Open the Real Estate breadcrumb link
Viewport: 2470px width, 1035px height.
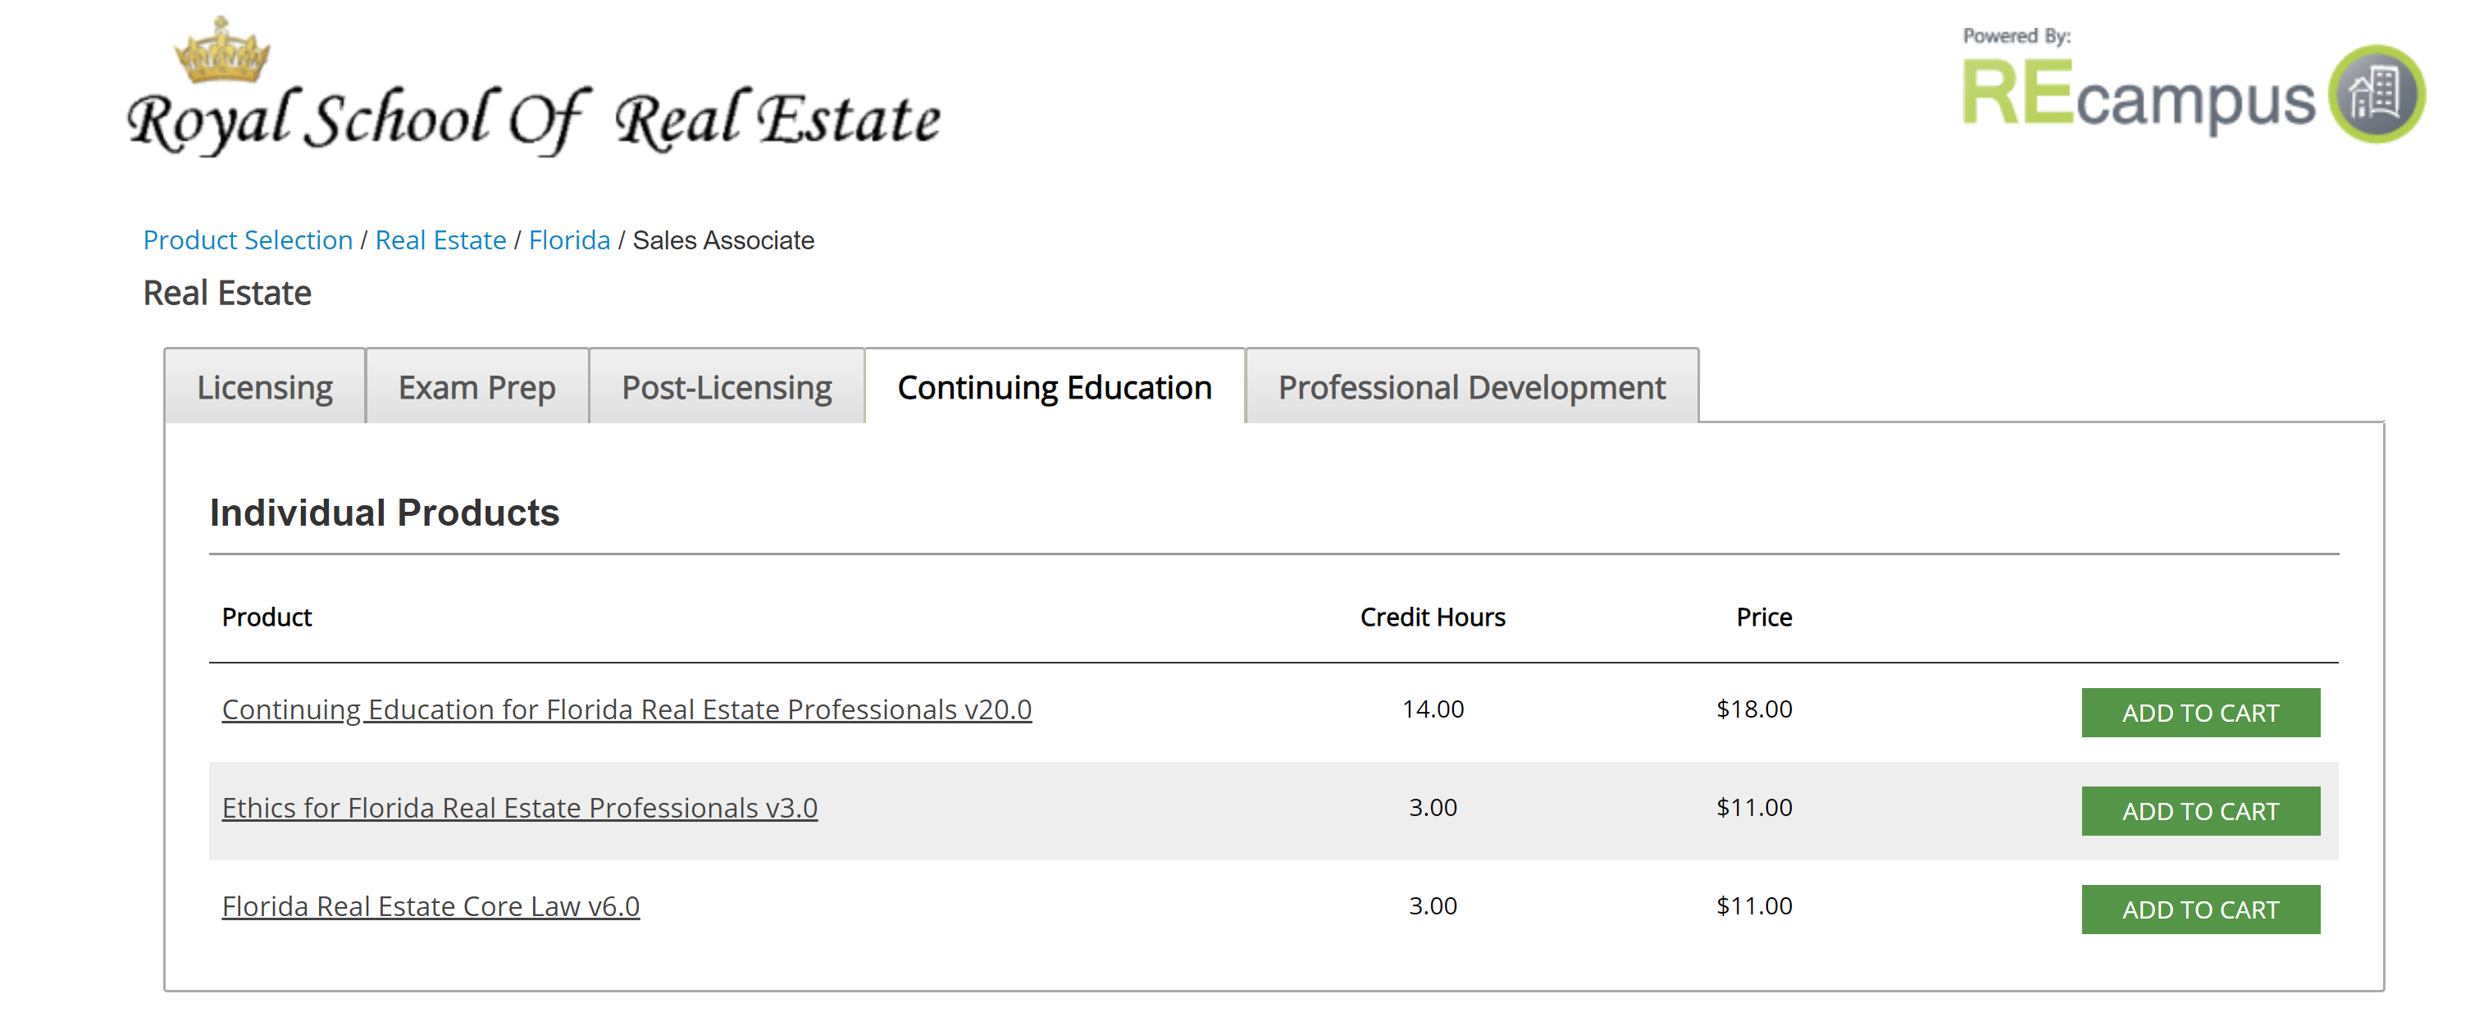(441, 239)
